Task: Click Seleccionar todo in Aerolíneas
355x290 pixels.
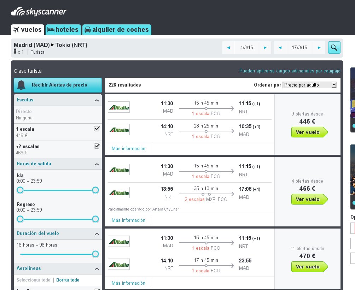Action: coord(33,280)
